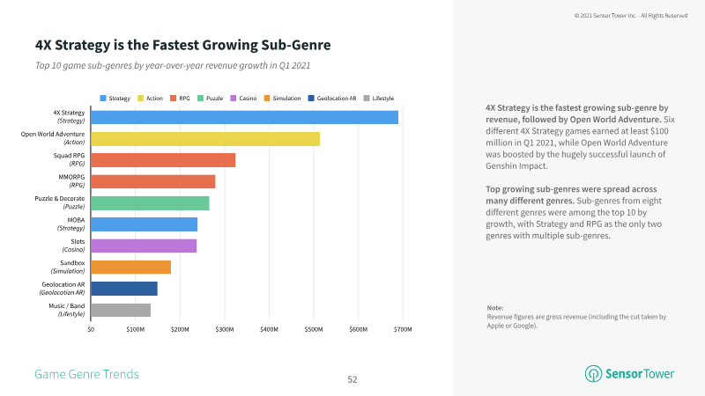
Task: Click the '$200M' axis tick label
Action: pyautogui.click(x=180, y=329)
